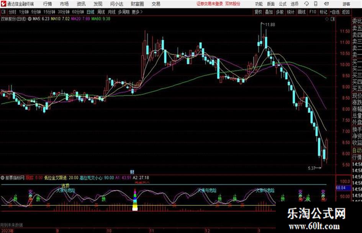The height and width of the screenshot is (233, 362).
Task: Open the MA indicator settings circle icon
Action: [x=29, y=19]
